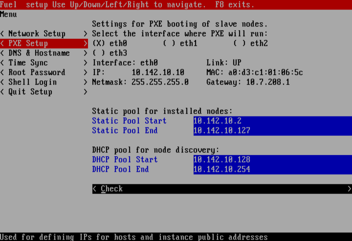This screenshot has height=241, width=352.
Task: Pick the eth3 interface radio button
Action: click(110, 53)
